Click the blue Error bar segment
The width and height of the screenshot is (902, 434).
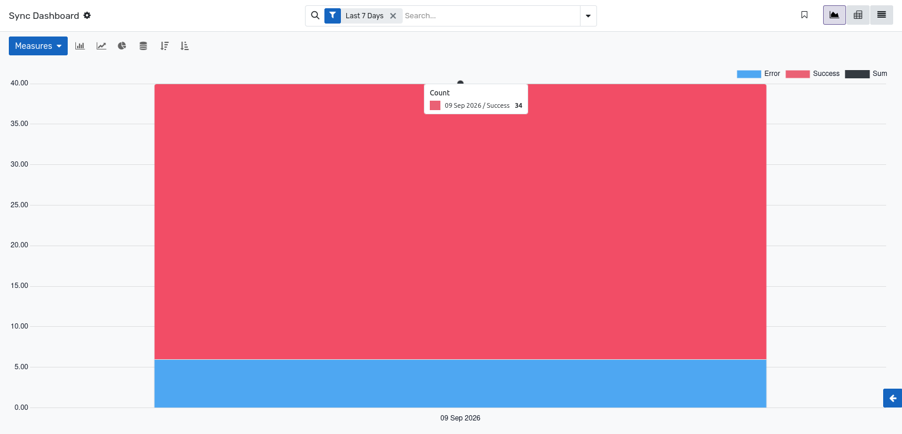click(460, 383)
